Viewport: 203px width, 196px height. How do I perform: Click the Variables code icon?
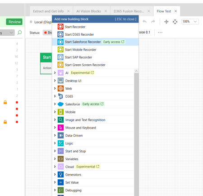click(60, 159)
